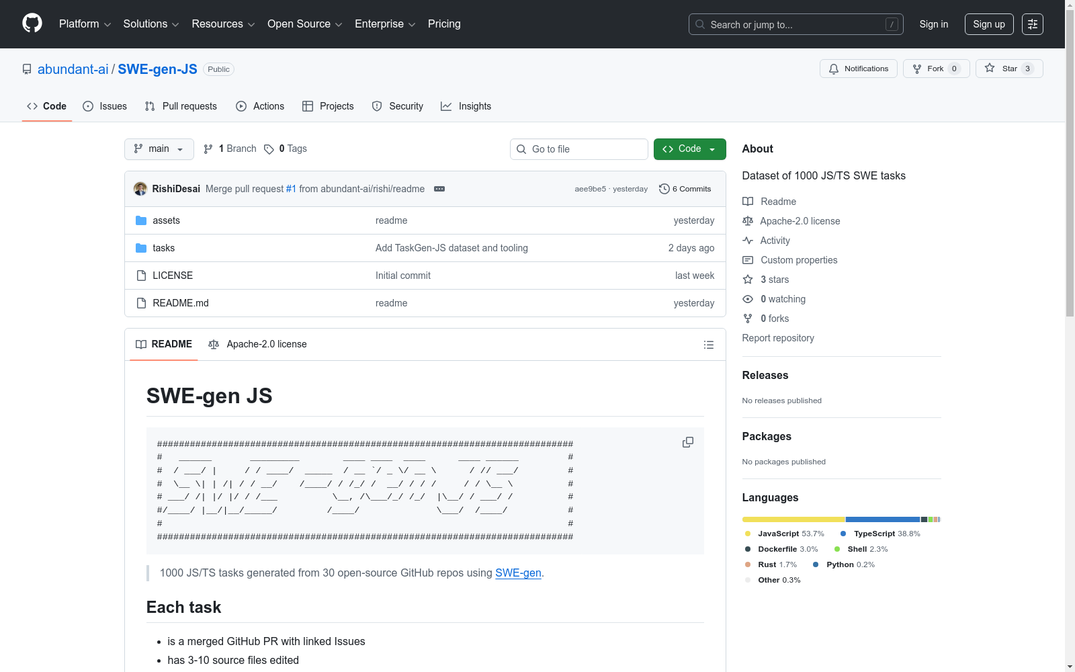Screen dimensions: 1075x672
Task: Click the fork icon beside 0 forks
Action: 748,319
